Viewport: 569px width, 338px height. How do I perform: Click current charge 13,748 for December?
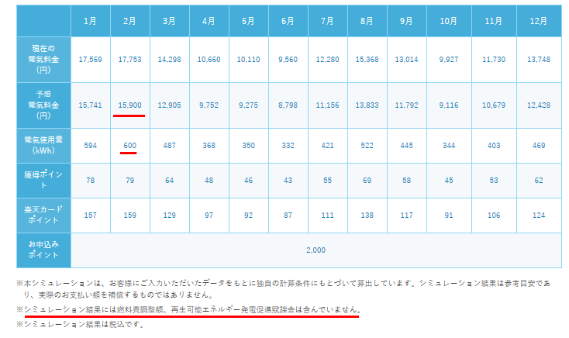tap(539, 60)
